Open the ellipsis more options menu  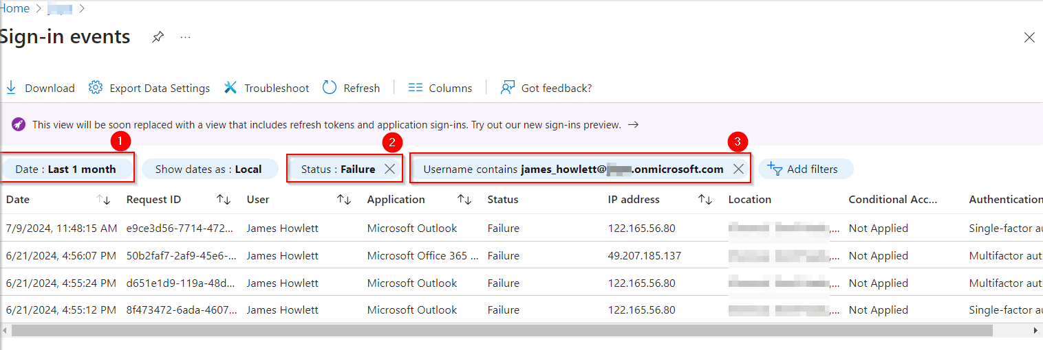[x=185, y=37]
